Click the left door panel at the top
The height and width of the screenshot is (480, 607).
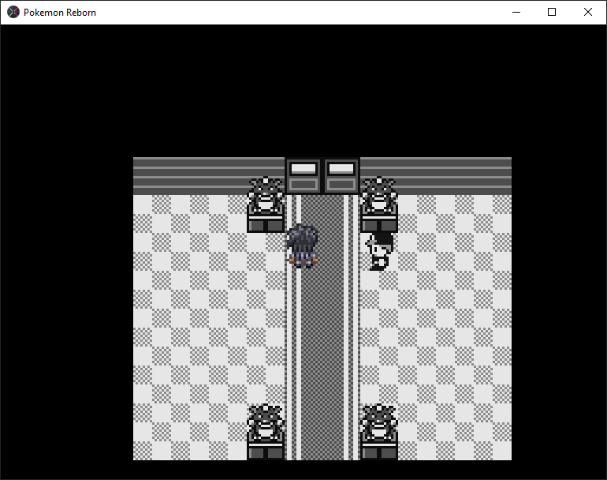click(x=303, y=175)
